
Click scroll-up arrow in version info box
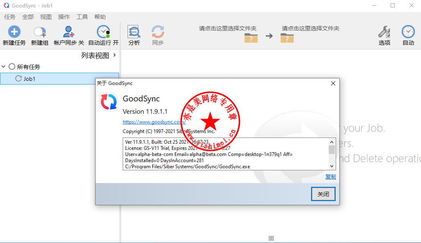pyautogui.click(x=332, y=142)
